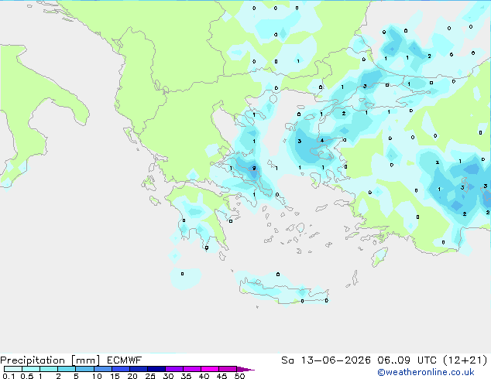Click the "ECMWF" model label
491x379 pixels.
coord(125,360)
